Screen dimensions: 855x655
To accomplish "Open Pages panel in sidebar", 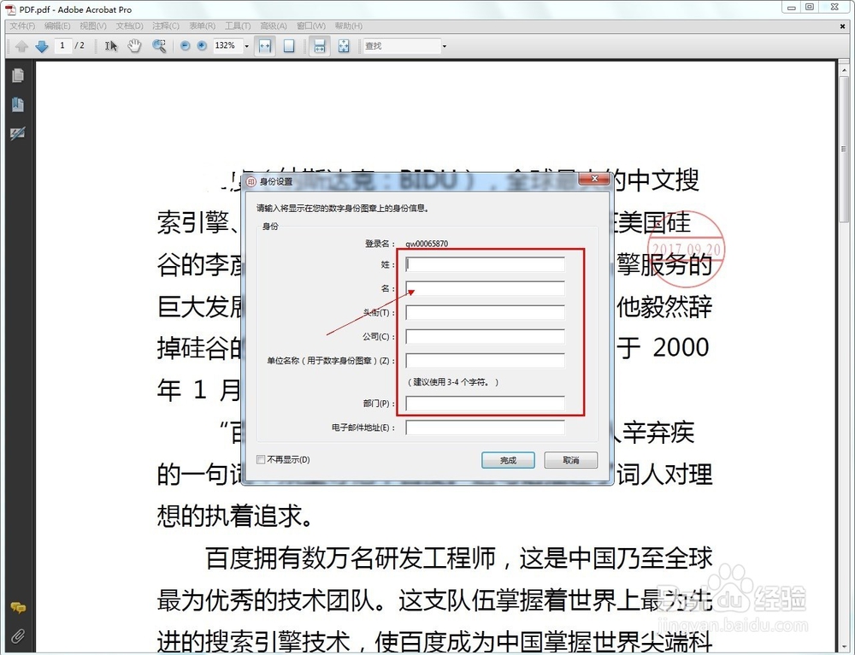I will coord(17,75).
